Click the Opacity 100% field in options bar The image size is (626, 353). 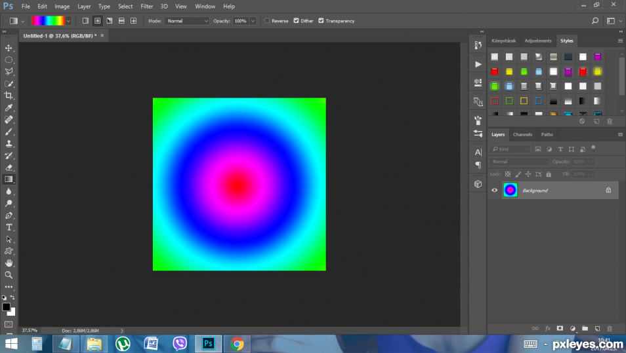(x=241, y=21)
